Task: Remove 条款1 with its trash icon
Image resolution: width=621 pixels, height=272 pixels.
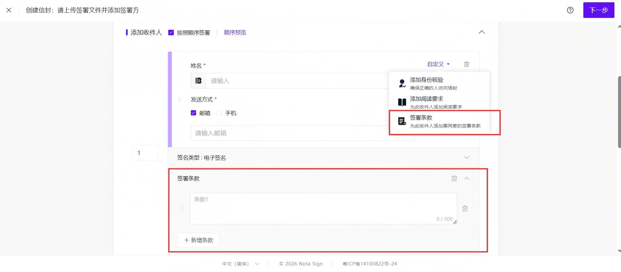Action: coord(465,209)
